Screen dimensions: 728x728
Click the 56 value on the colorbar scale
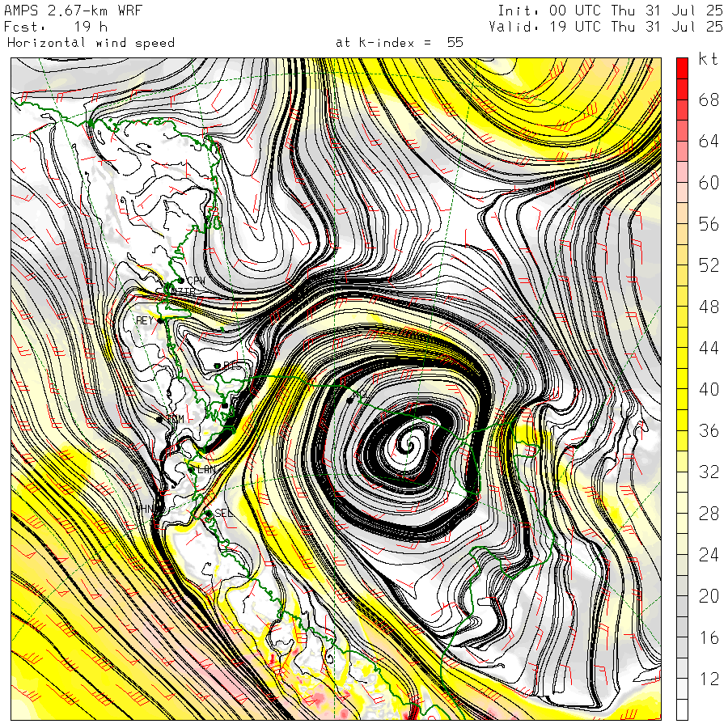click(x=709, y=224)
